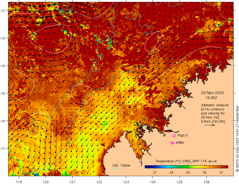Click the temperature color bar at 29
Image resolution: width=239 pixels, height=184 pixels.
coord(188,167)
